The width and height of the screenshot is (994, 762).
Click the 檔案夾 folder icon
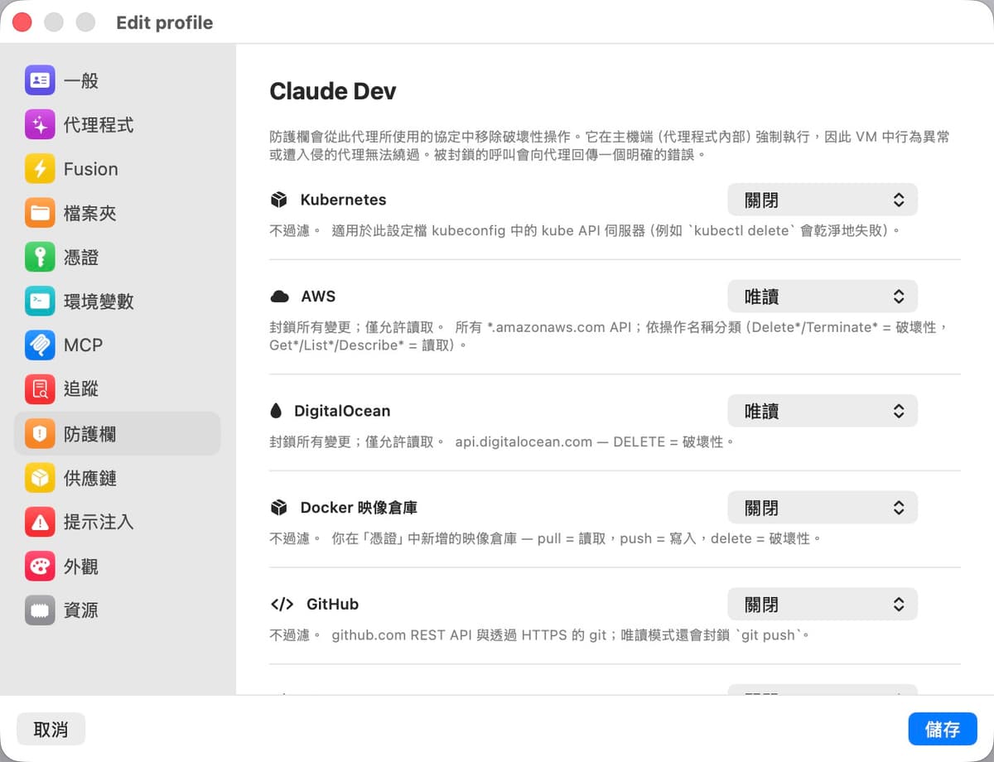click(40, 213)
